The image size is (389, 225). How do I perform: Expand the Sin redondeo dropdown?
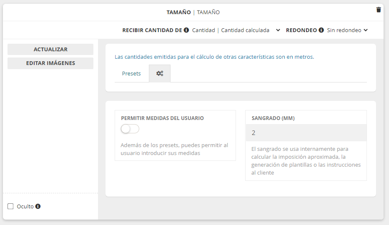(x=347, y=30)
